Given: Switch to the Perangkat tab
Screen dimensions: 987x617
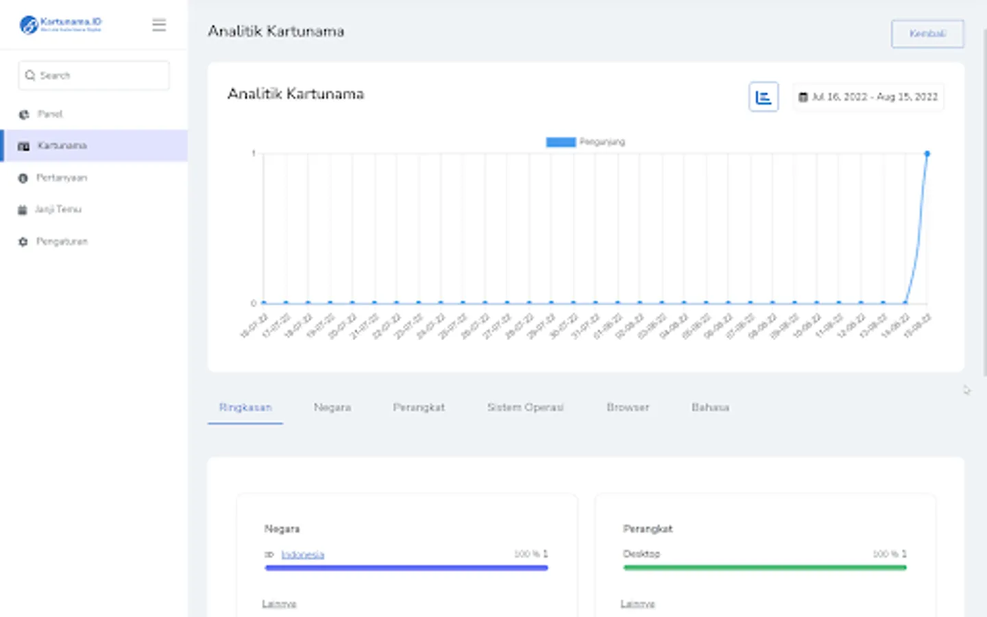Looking at the screenshot, I should [419, 407].
